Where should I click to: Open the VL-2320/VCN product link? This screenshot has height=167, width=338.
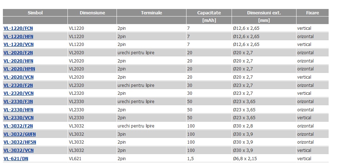[18, 93]
